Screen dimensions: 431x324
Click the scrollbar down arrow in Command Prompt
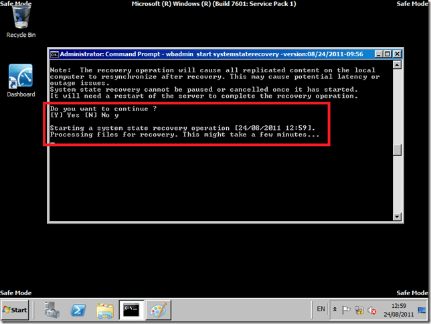pos(397,217)
